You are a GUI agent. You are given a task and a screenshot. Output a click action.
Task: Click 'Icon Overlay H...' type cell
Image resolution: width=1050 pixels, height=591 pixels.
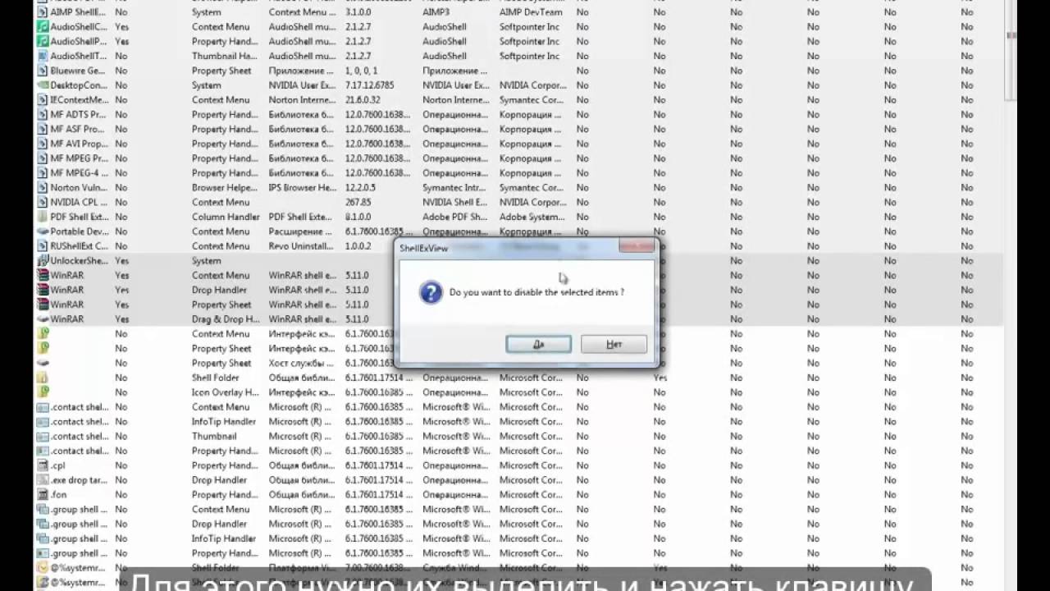[225, 392]
